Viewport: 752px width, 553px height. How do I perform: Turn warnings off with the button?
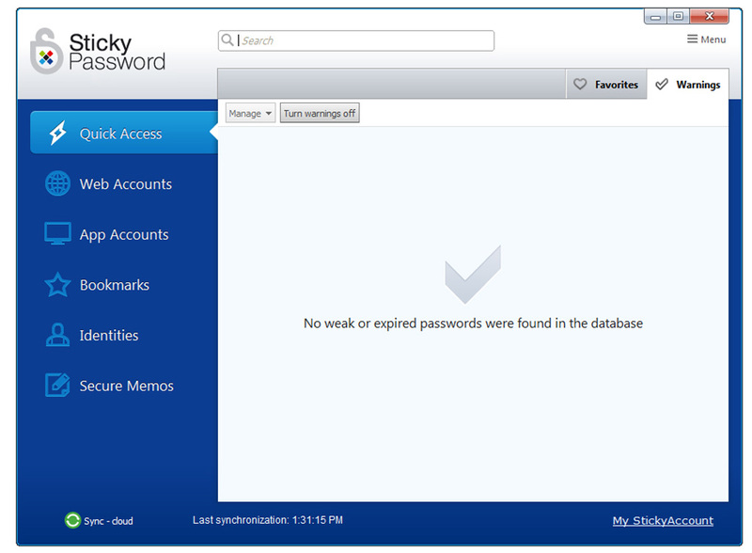tap(320, 113)
